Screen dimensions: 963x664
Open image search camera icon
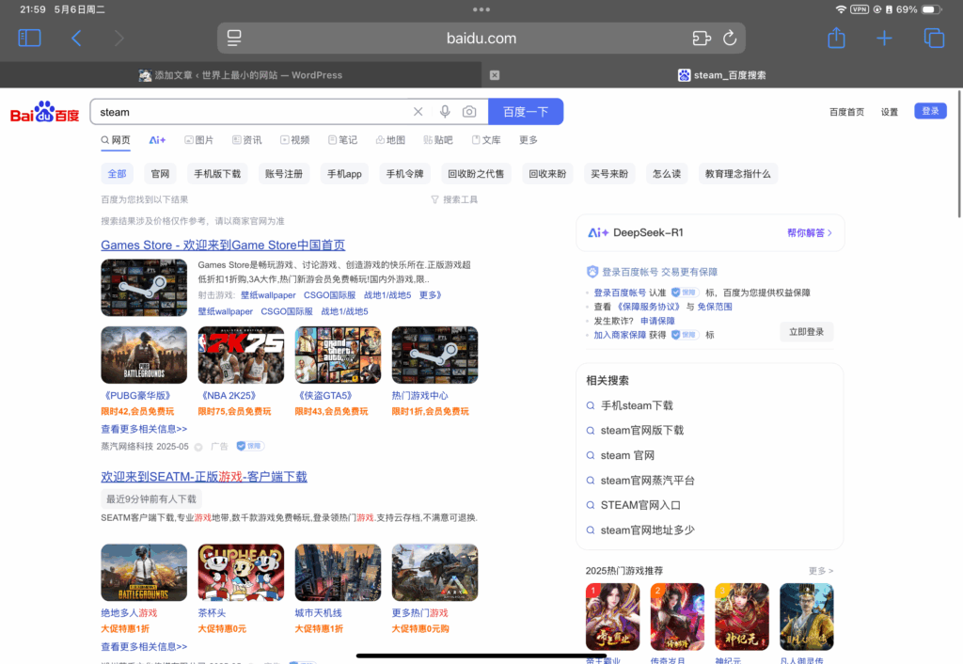point(469,112)
